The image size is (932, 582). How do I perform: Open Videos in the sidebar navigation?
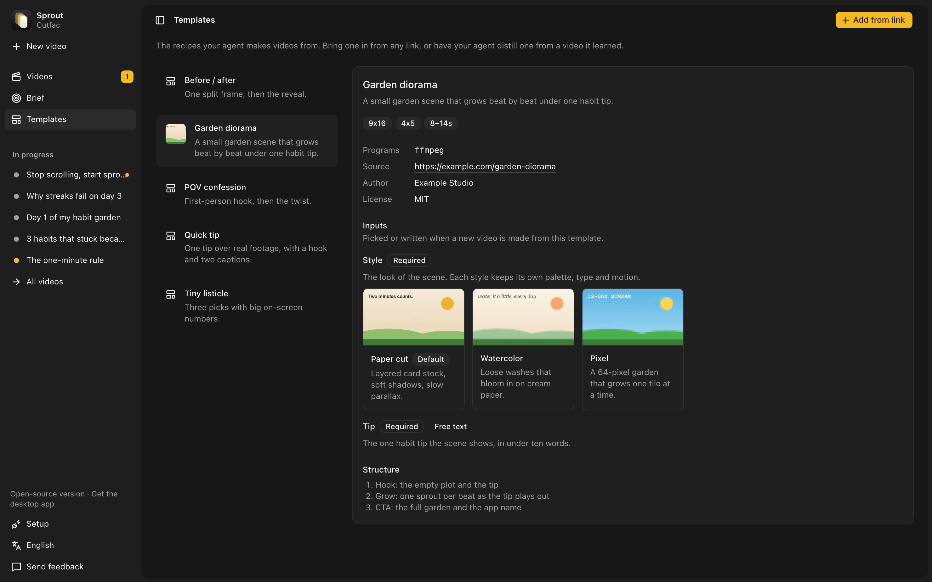coord(71,76)
